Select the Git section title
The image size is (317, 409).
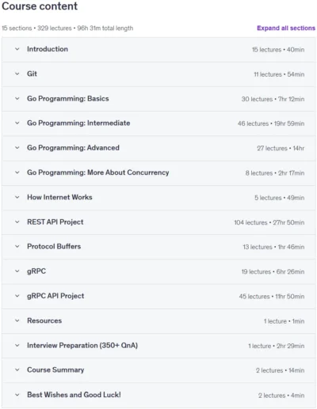pyautogui.click(x=32, y=74)
